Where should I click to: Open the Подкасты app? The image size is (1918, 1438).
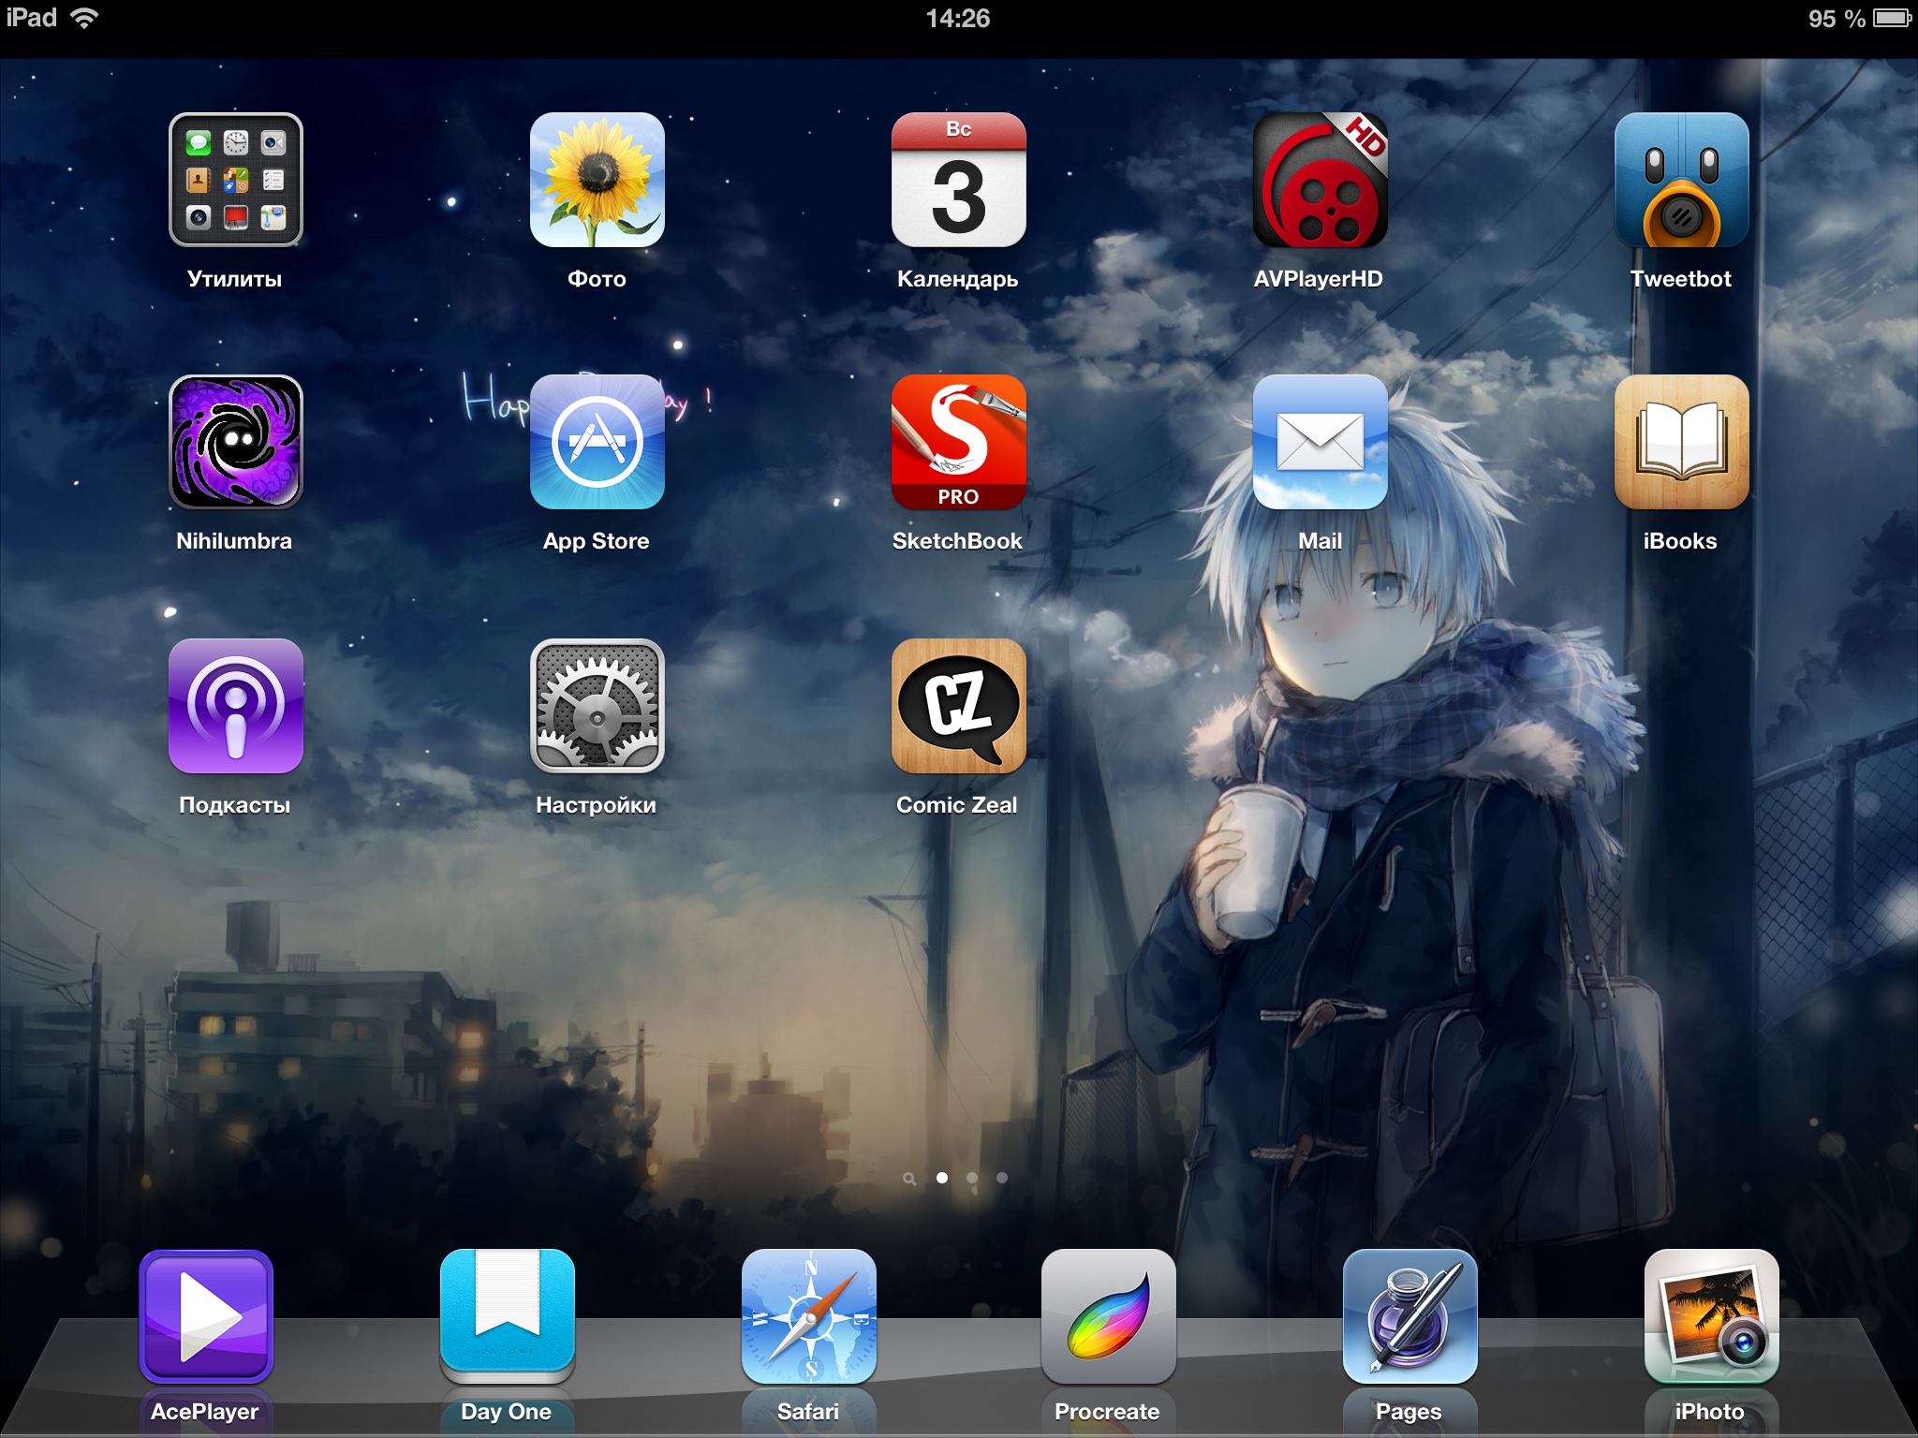pyautogui.click(x=235, y=706)
